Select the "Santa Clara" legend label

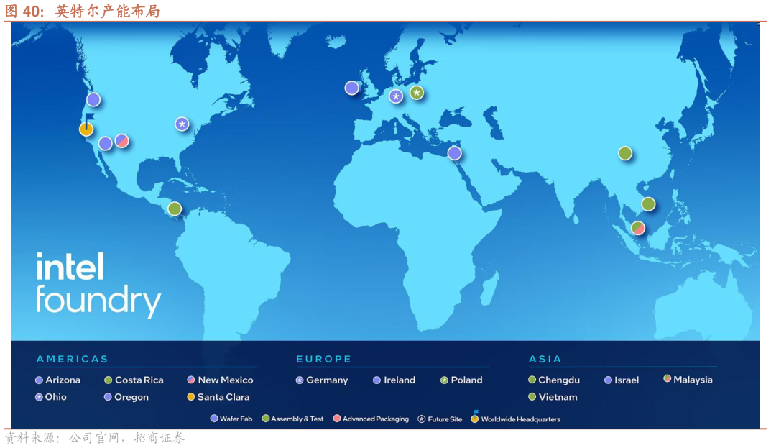[x=223, y=397]
